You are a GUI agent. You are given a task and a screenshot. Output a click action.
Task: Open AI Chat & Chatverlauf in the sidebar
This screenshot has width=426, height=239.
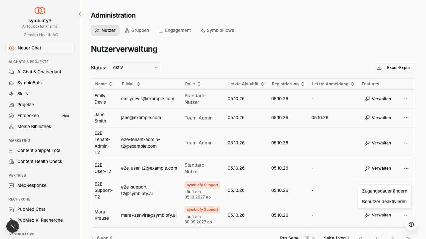40,72
